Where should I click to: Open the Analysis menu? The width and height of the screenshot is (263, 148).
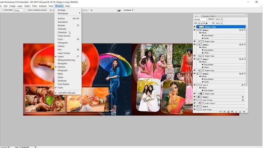[43, 6]
